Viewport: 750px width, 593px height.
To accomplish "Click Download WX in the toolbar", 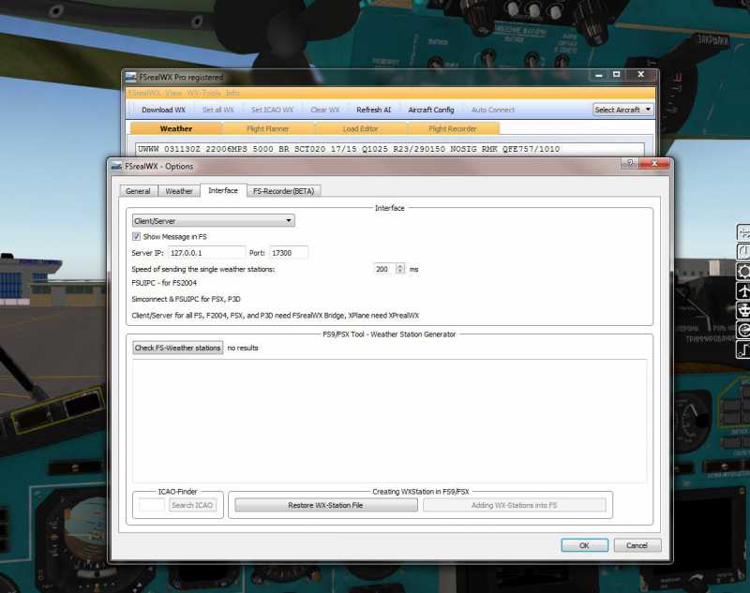I will [x=163, y=110].
